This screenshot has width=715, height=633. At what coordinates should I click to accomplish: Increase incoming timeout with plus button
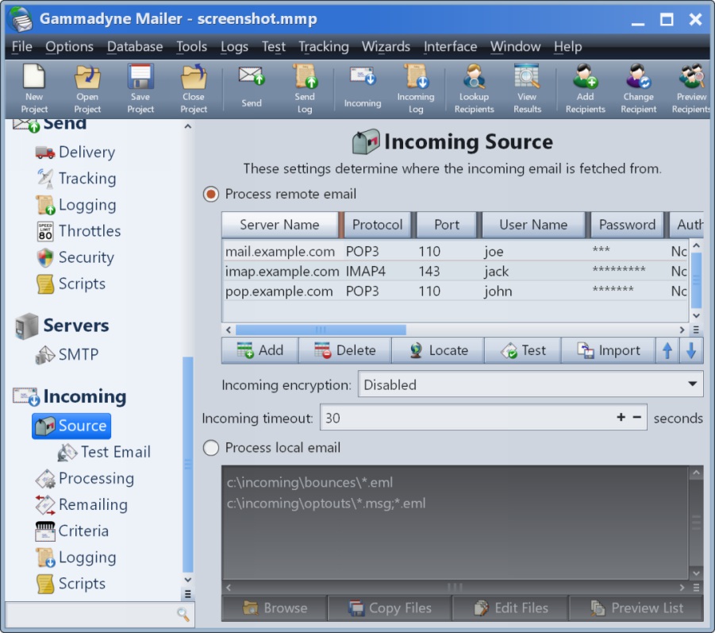621,418
